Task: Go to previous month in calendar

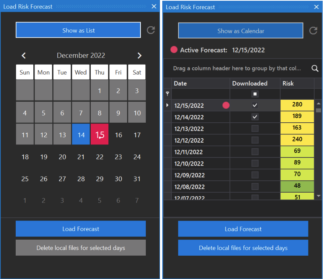Action: click(x=24, y=56)
